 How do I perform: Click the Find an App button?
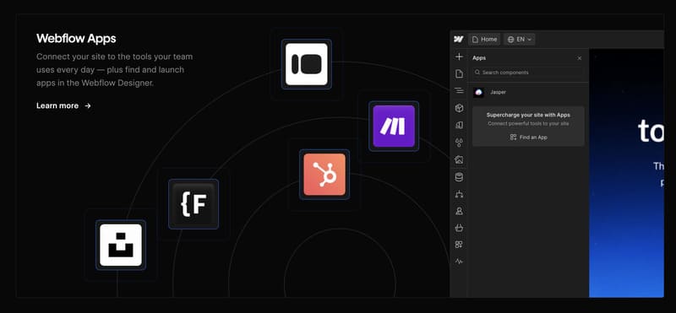point(529,138)
